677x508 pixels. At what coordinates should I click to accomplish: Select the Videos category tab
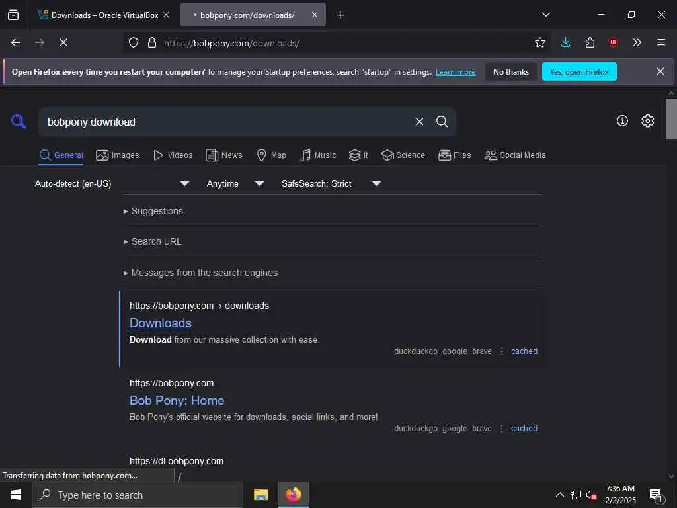pyautogui.click(x=173, y=155)
